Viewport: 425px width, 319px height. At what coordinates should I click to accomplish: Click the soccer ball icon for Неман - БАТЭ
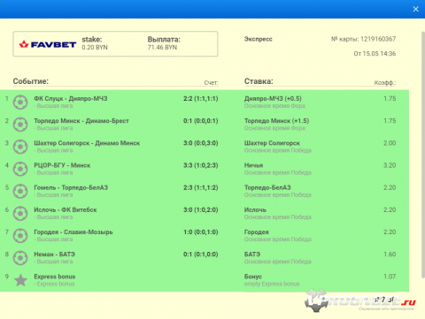coord(20,258)
